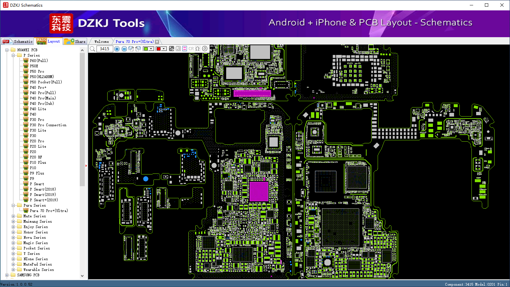Screen dimensions: 510x287
Task: Click the PADS icon beside P30 Pro Connection
Action: 26,125
